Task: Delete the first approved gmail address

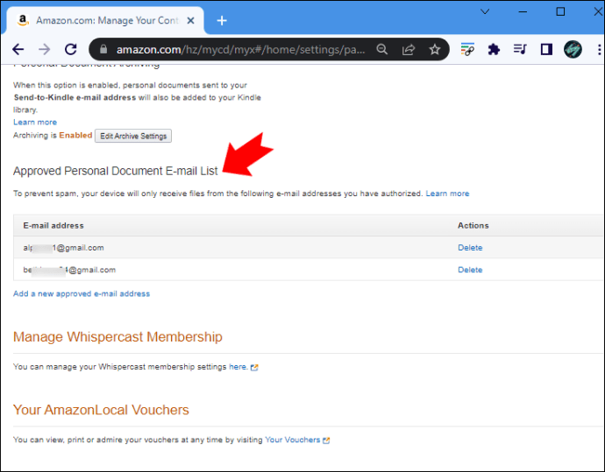Action: tap(470, 248)
